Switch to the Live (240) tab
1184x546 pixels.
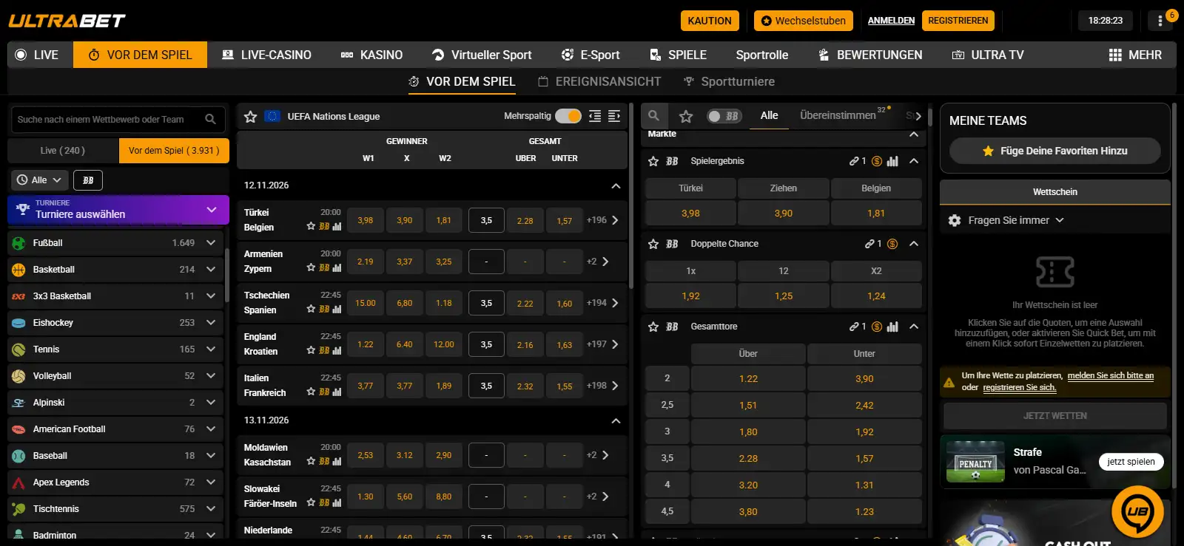63,151
